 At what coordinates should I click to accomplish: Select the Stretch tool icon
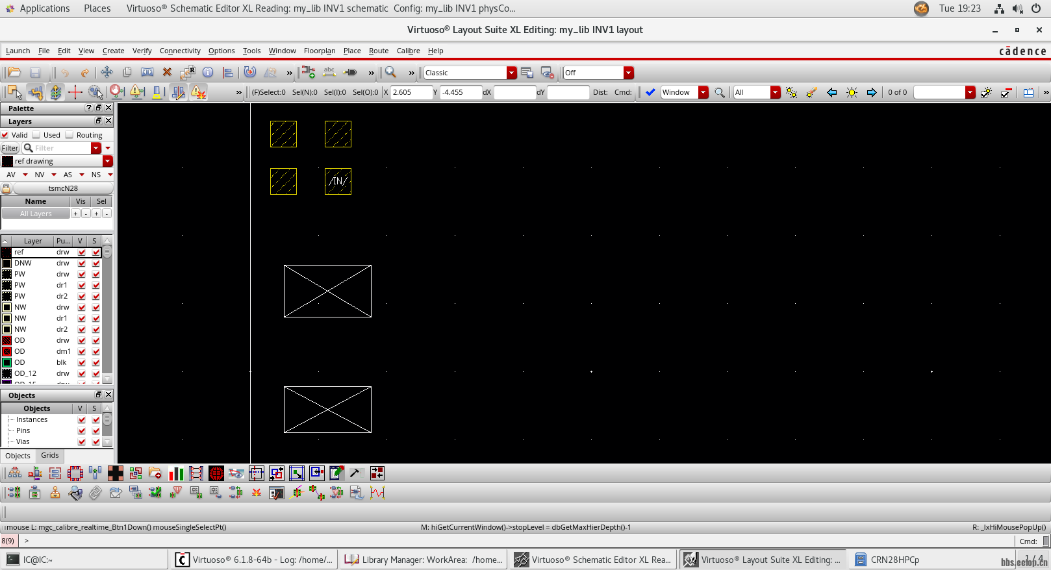point(147,72)
